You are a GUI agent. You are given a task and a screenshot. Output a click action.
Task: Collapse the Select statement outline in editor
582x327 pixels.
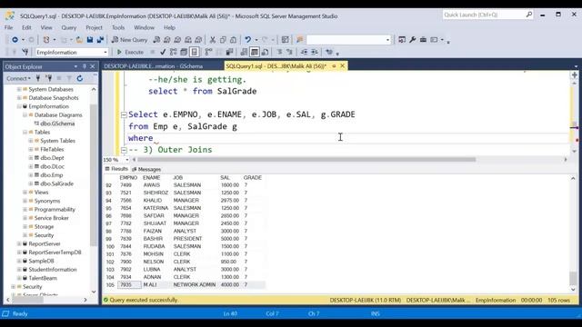click(x=124, y=114)
